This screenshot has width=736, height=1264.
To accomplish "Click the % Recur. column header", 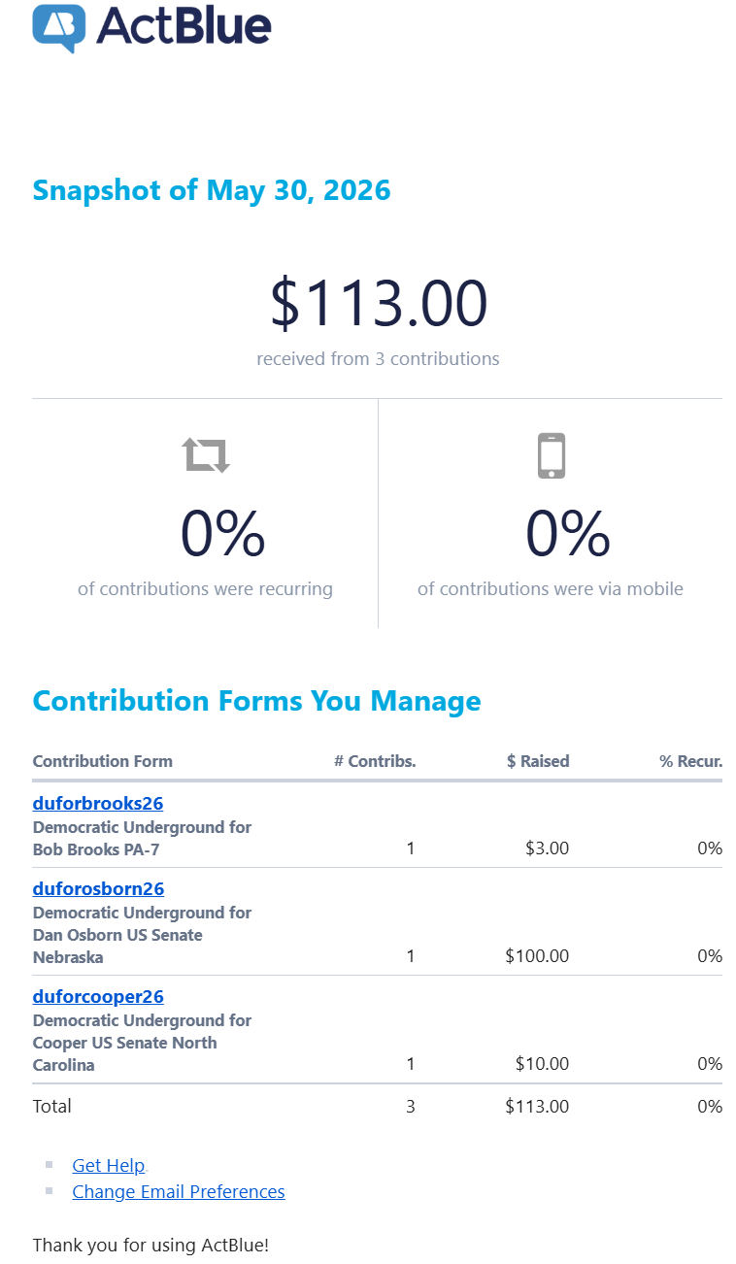I will [x=691, y=761].
